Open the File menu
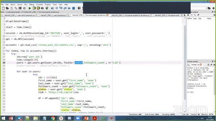216x121 pixels. pos(2,4)
